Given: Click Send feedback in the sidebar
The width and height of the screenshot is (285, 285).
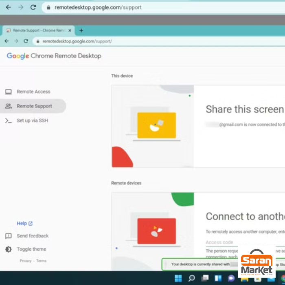Looking at the screenshot, I should (32, 236).
